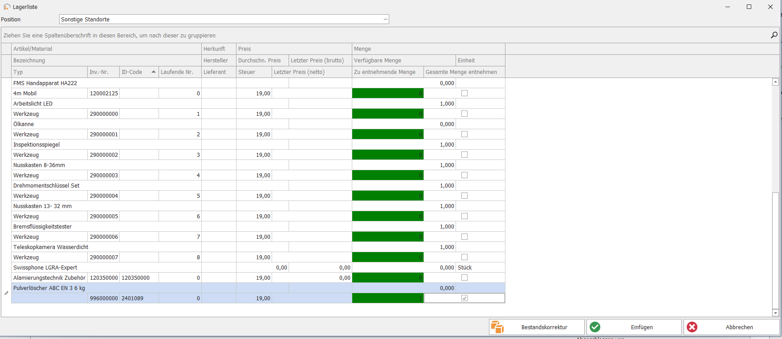Click the green checkmark Einfügen icon
Screen dimensions: 782x339
pyautogui.click(x=595, y=327)
